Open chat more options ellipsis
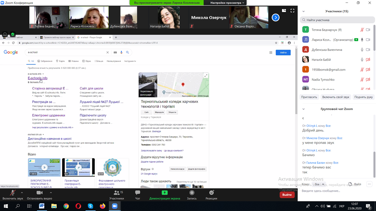 point(369,184)
